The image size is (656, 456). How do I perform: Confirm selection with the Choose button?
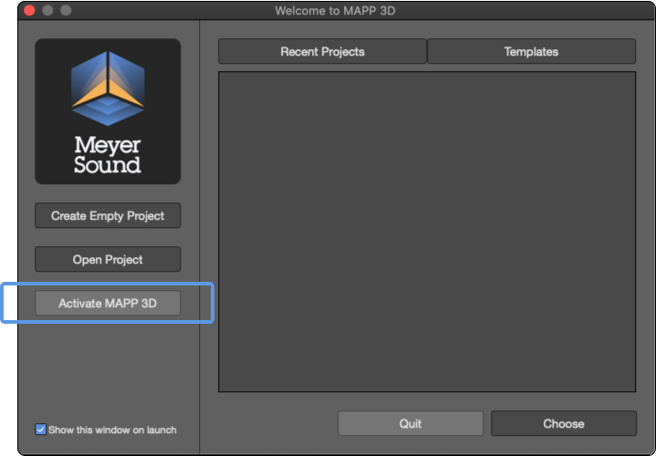[x=564, y=423]
